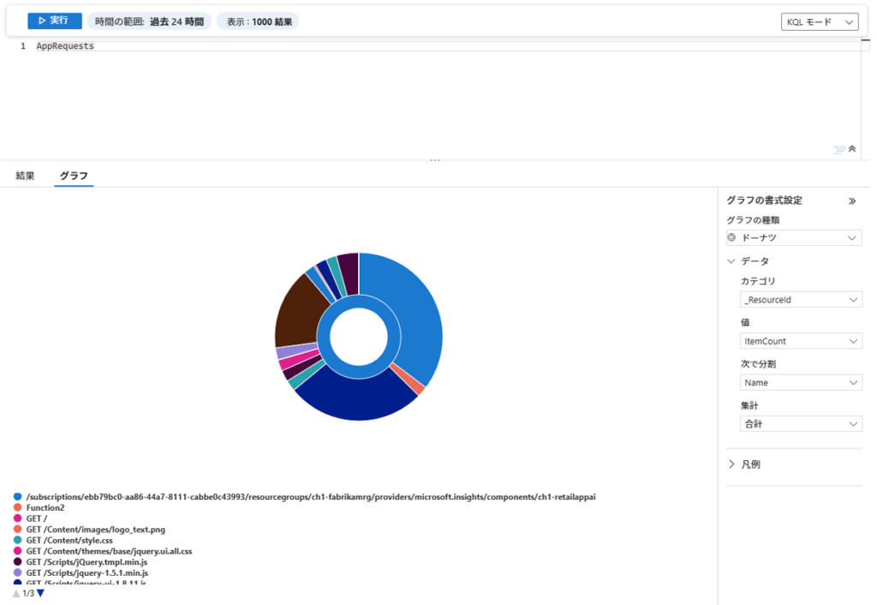Click the previous legend page arrow
This screenshot has width=877, height=605.
pos(16,593)
